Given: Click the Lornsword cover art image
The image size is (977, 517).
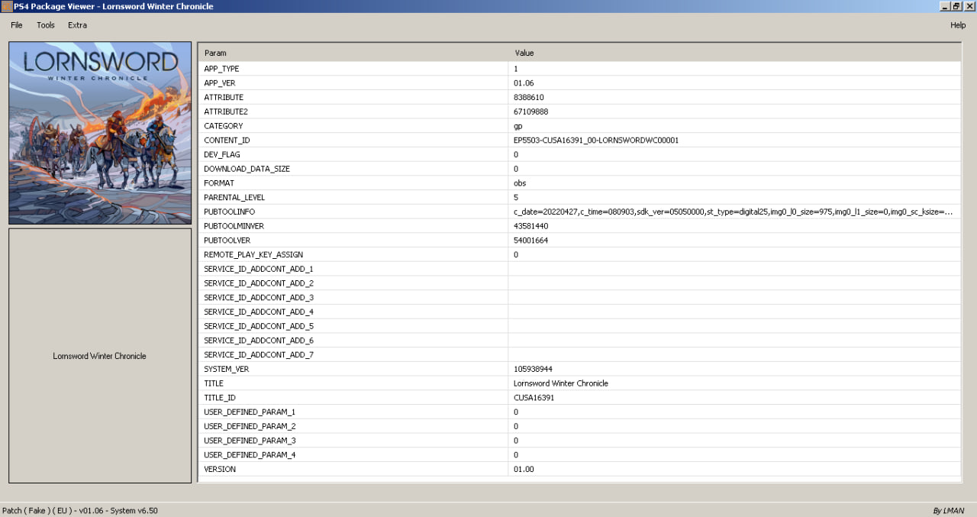Looking at the screenshot, I should tap(100, 133).
